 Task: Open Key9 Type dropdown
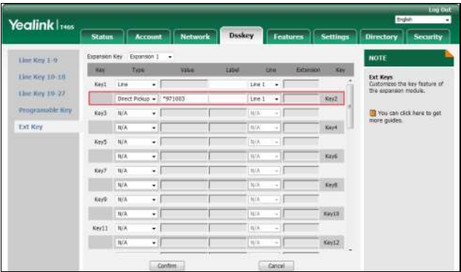(x=137, y=200)
